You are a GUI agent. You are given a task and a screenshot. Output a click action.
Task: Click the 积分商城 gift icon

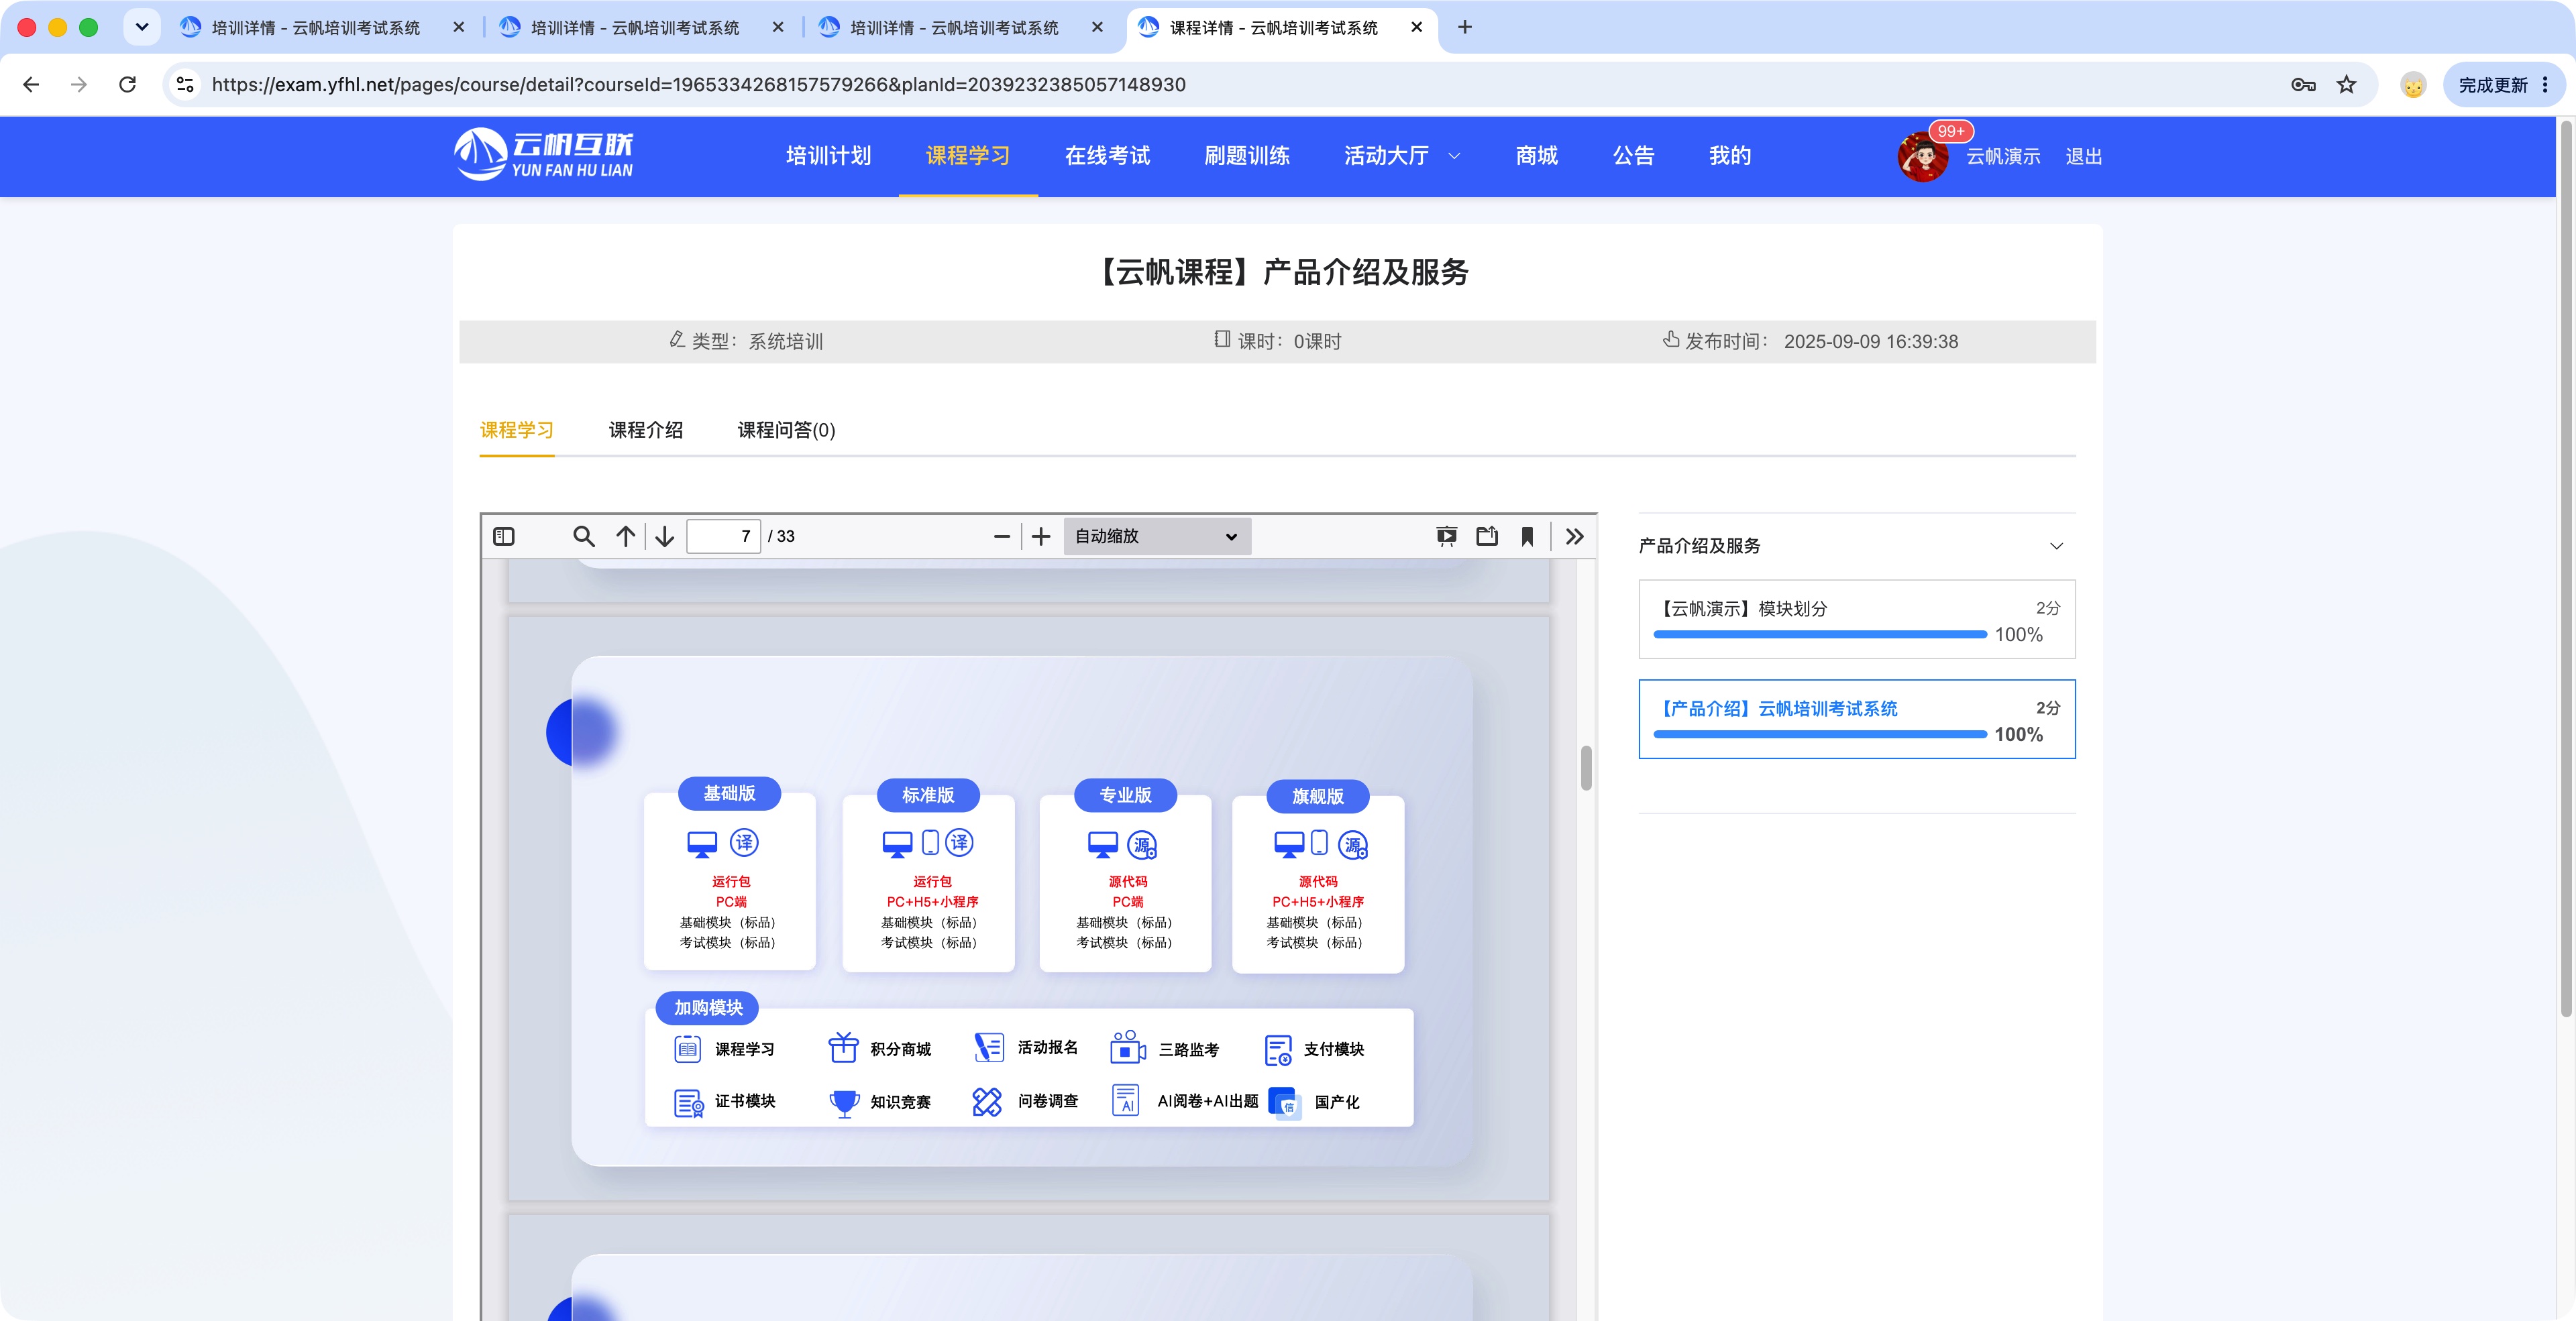click(x=843, y=1048)
